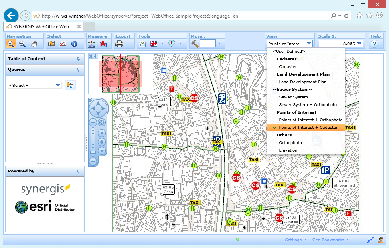Open the Settings menu at bottom
Viewport: 389px width, 248px height.
click(293, 240)
